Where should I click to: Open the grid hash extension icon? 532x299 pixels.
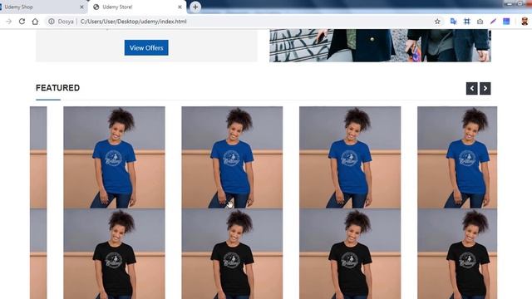click(x=467, y=22)
